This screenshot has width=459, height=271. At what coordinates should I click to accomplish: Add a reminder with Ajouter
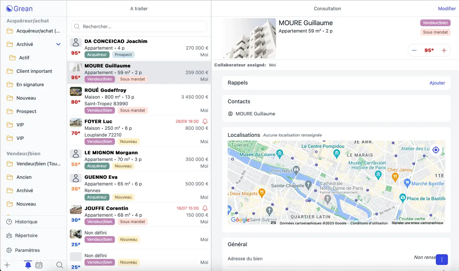437,83
